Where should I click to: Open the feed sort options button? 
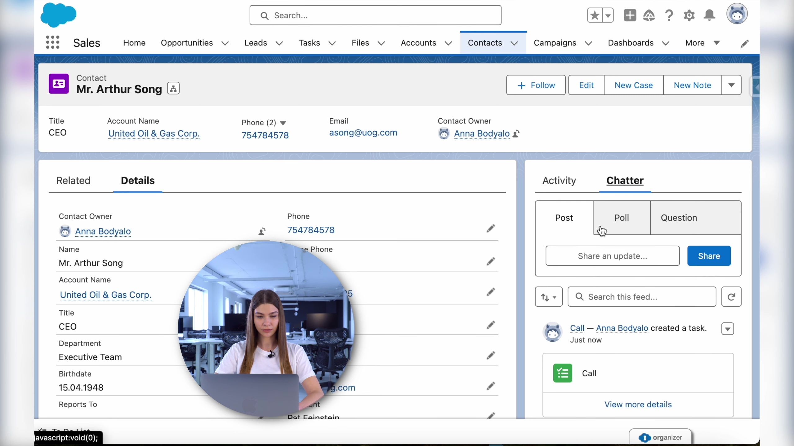[x=549, y=297]
